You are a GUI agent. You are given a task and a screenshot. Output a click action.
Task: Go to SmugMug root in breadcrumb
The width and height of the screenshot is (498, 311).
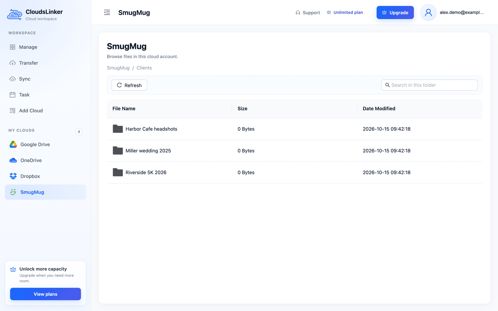coord(118,68)
